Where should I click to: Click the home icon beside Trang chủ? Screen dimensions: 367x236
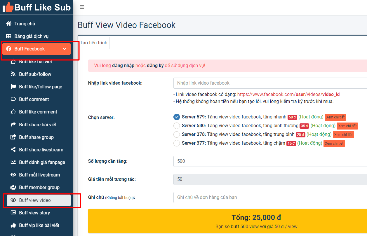click(9, 24)
